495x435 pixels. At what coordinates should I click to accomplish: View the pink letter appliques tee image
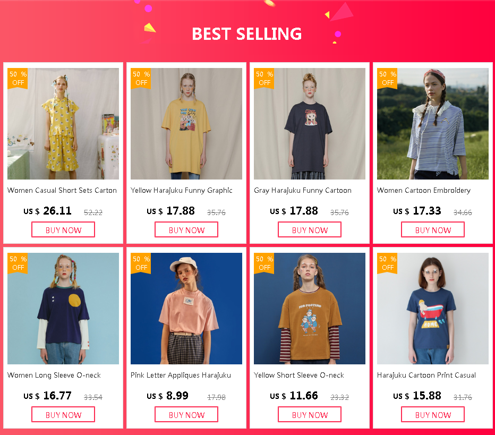(x=186, y=309)
